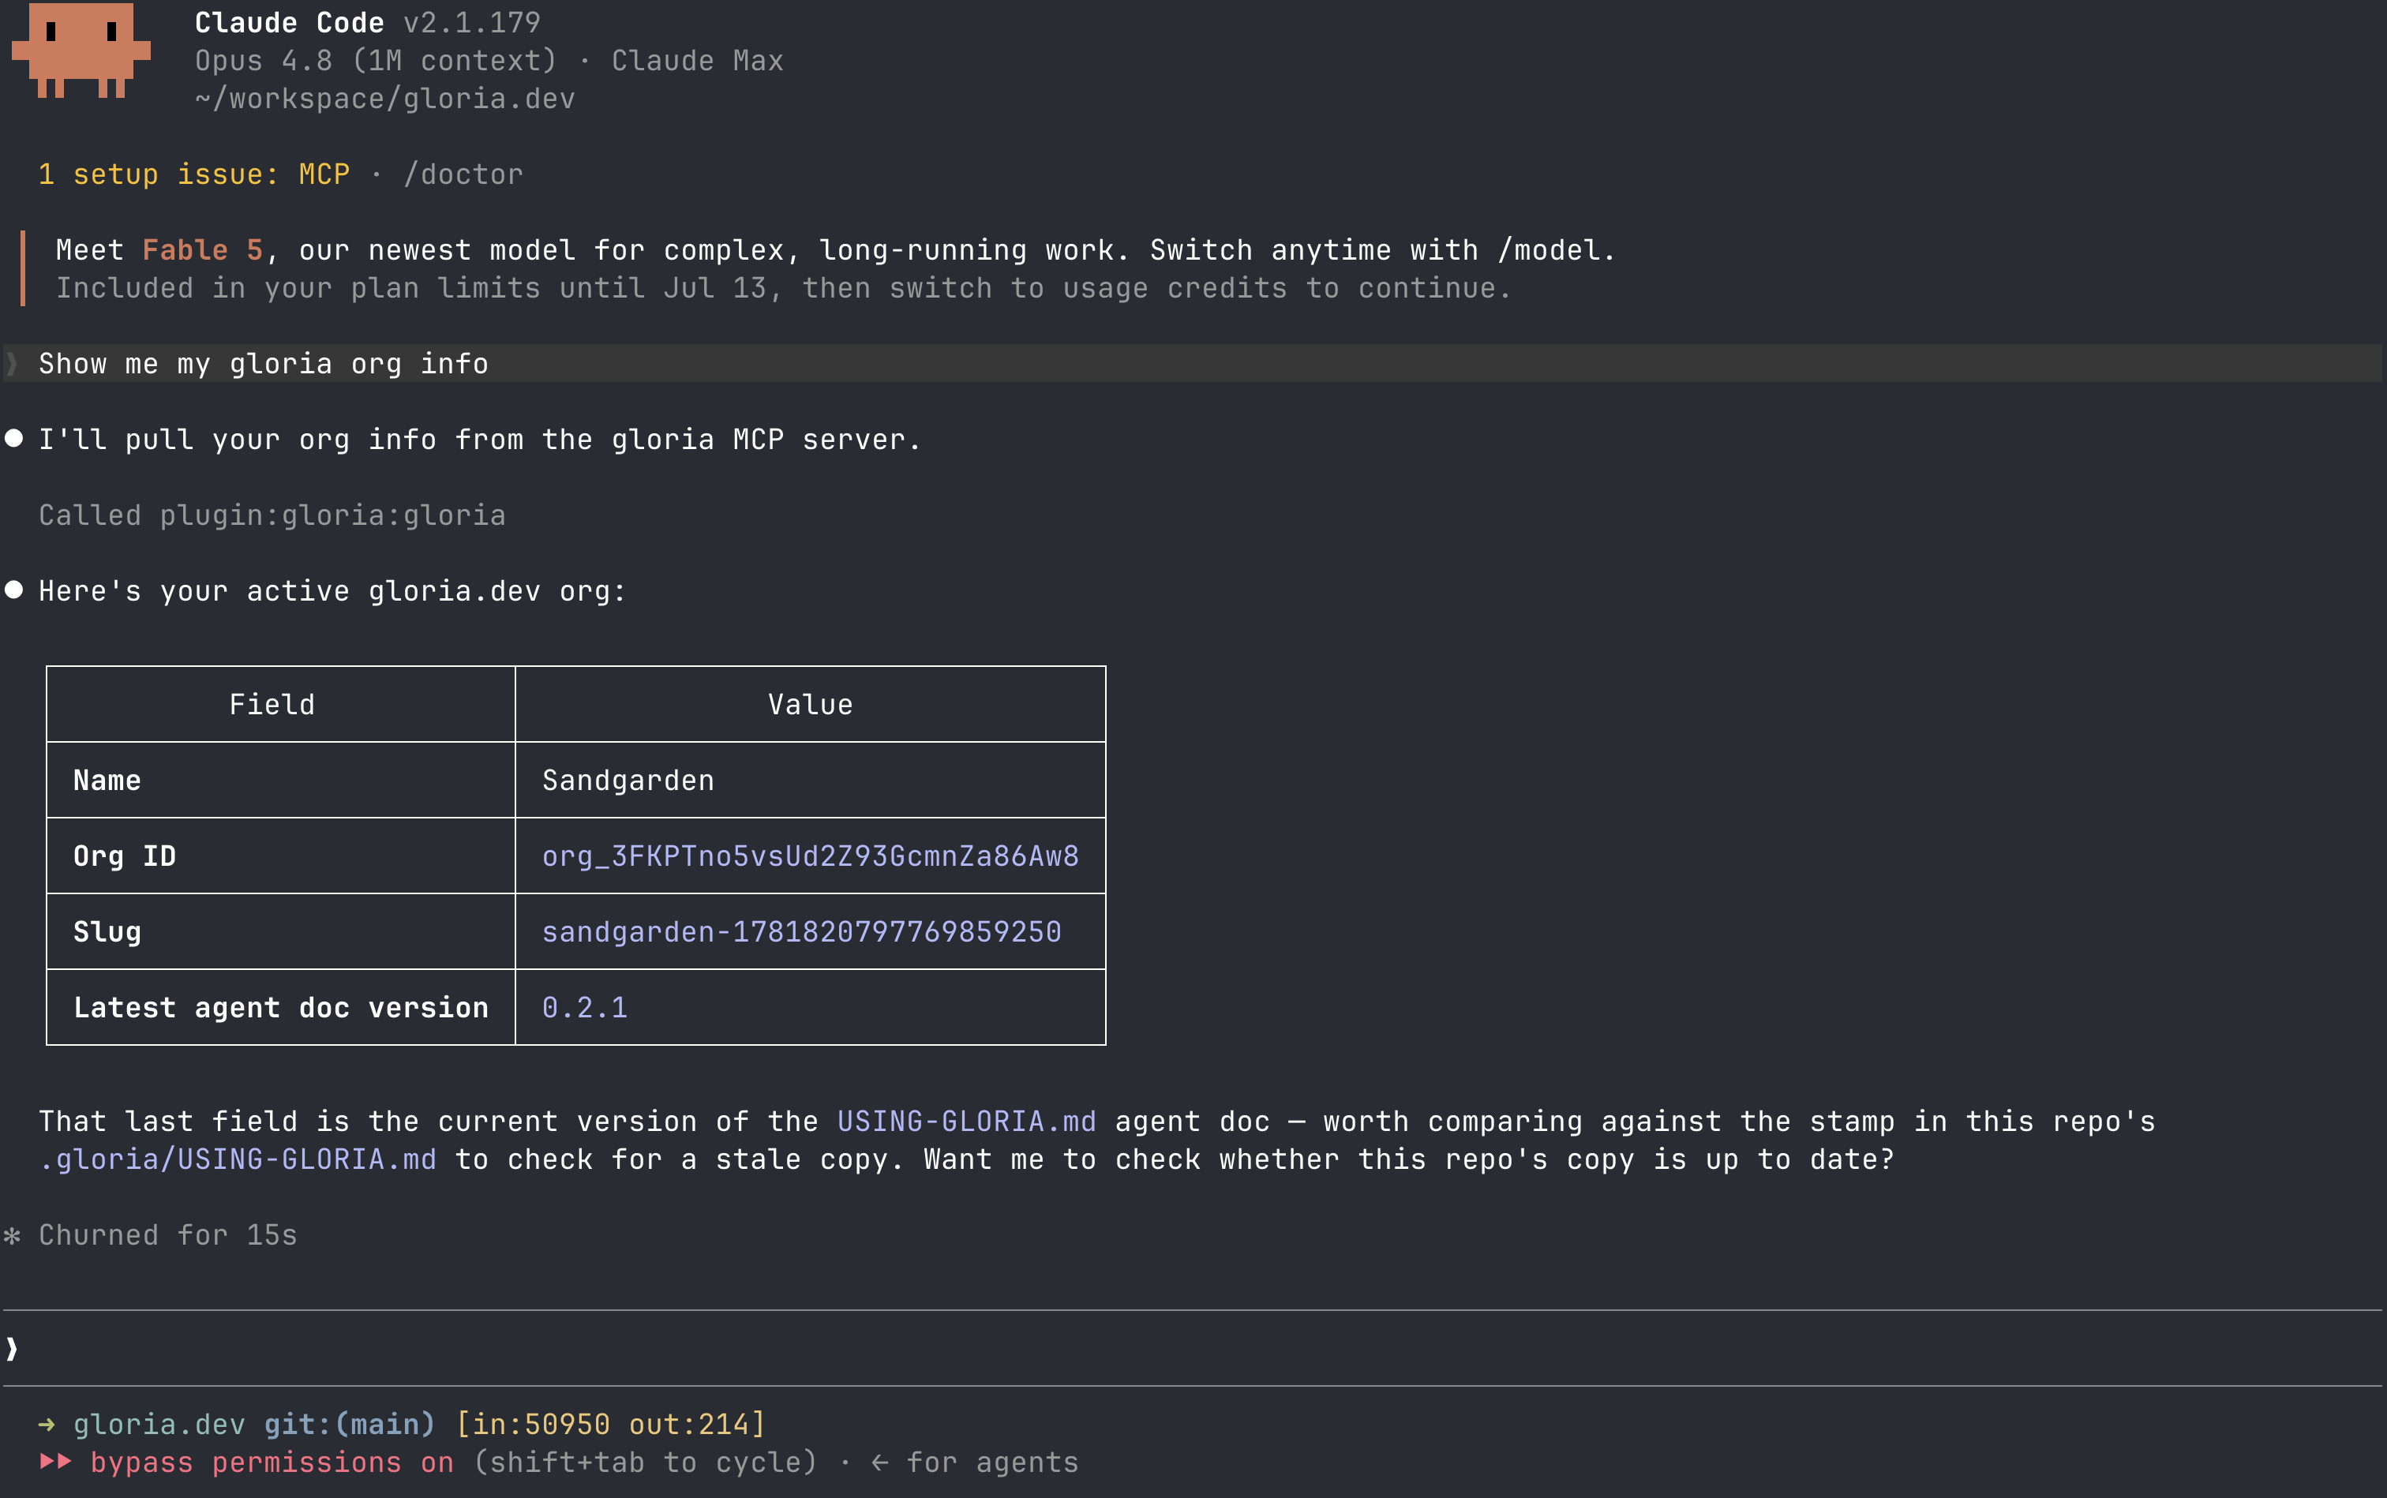Screen dimensions: 2387x1498
Task: Click the orange "Fable 5" model name
Action: 202,249
